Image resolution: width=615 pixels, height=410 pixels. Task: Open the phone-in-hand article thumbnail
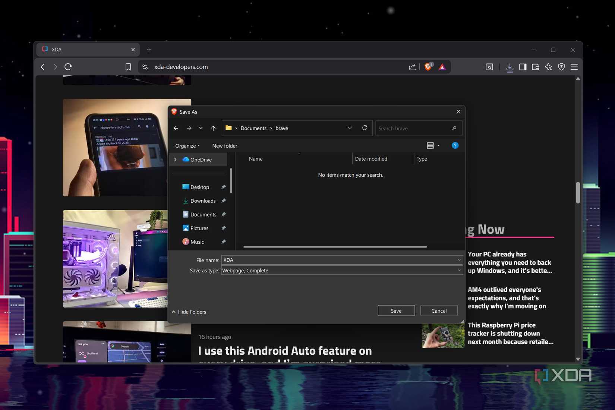pyautogui.click(x=116, y=147)
